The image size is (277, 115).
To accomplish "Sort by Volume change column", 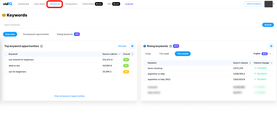I will (263, 63).
